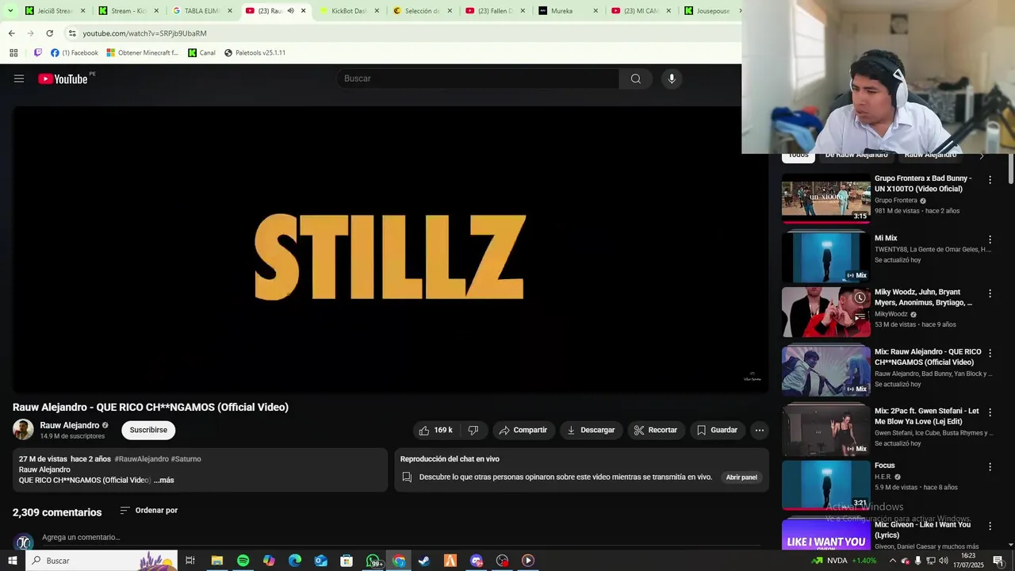The width and height of the screenshot is (1015, 571).
Task: Dislike the Rauw Alejandro video
Action: tap(473, 430)
